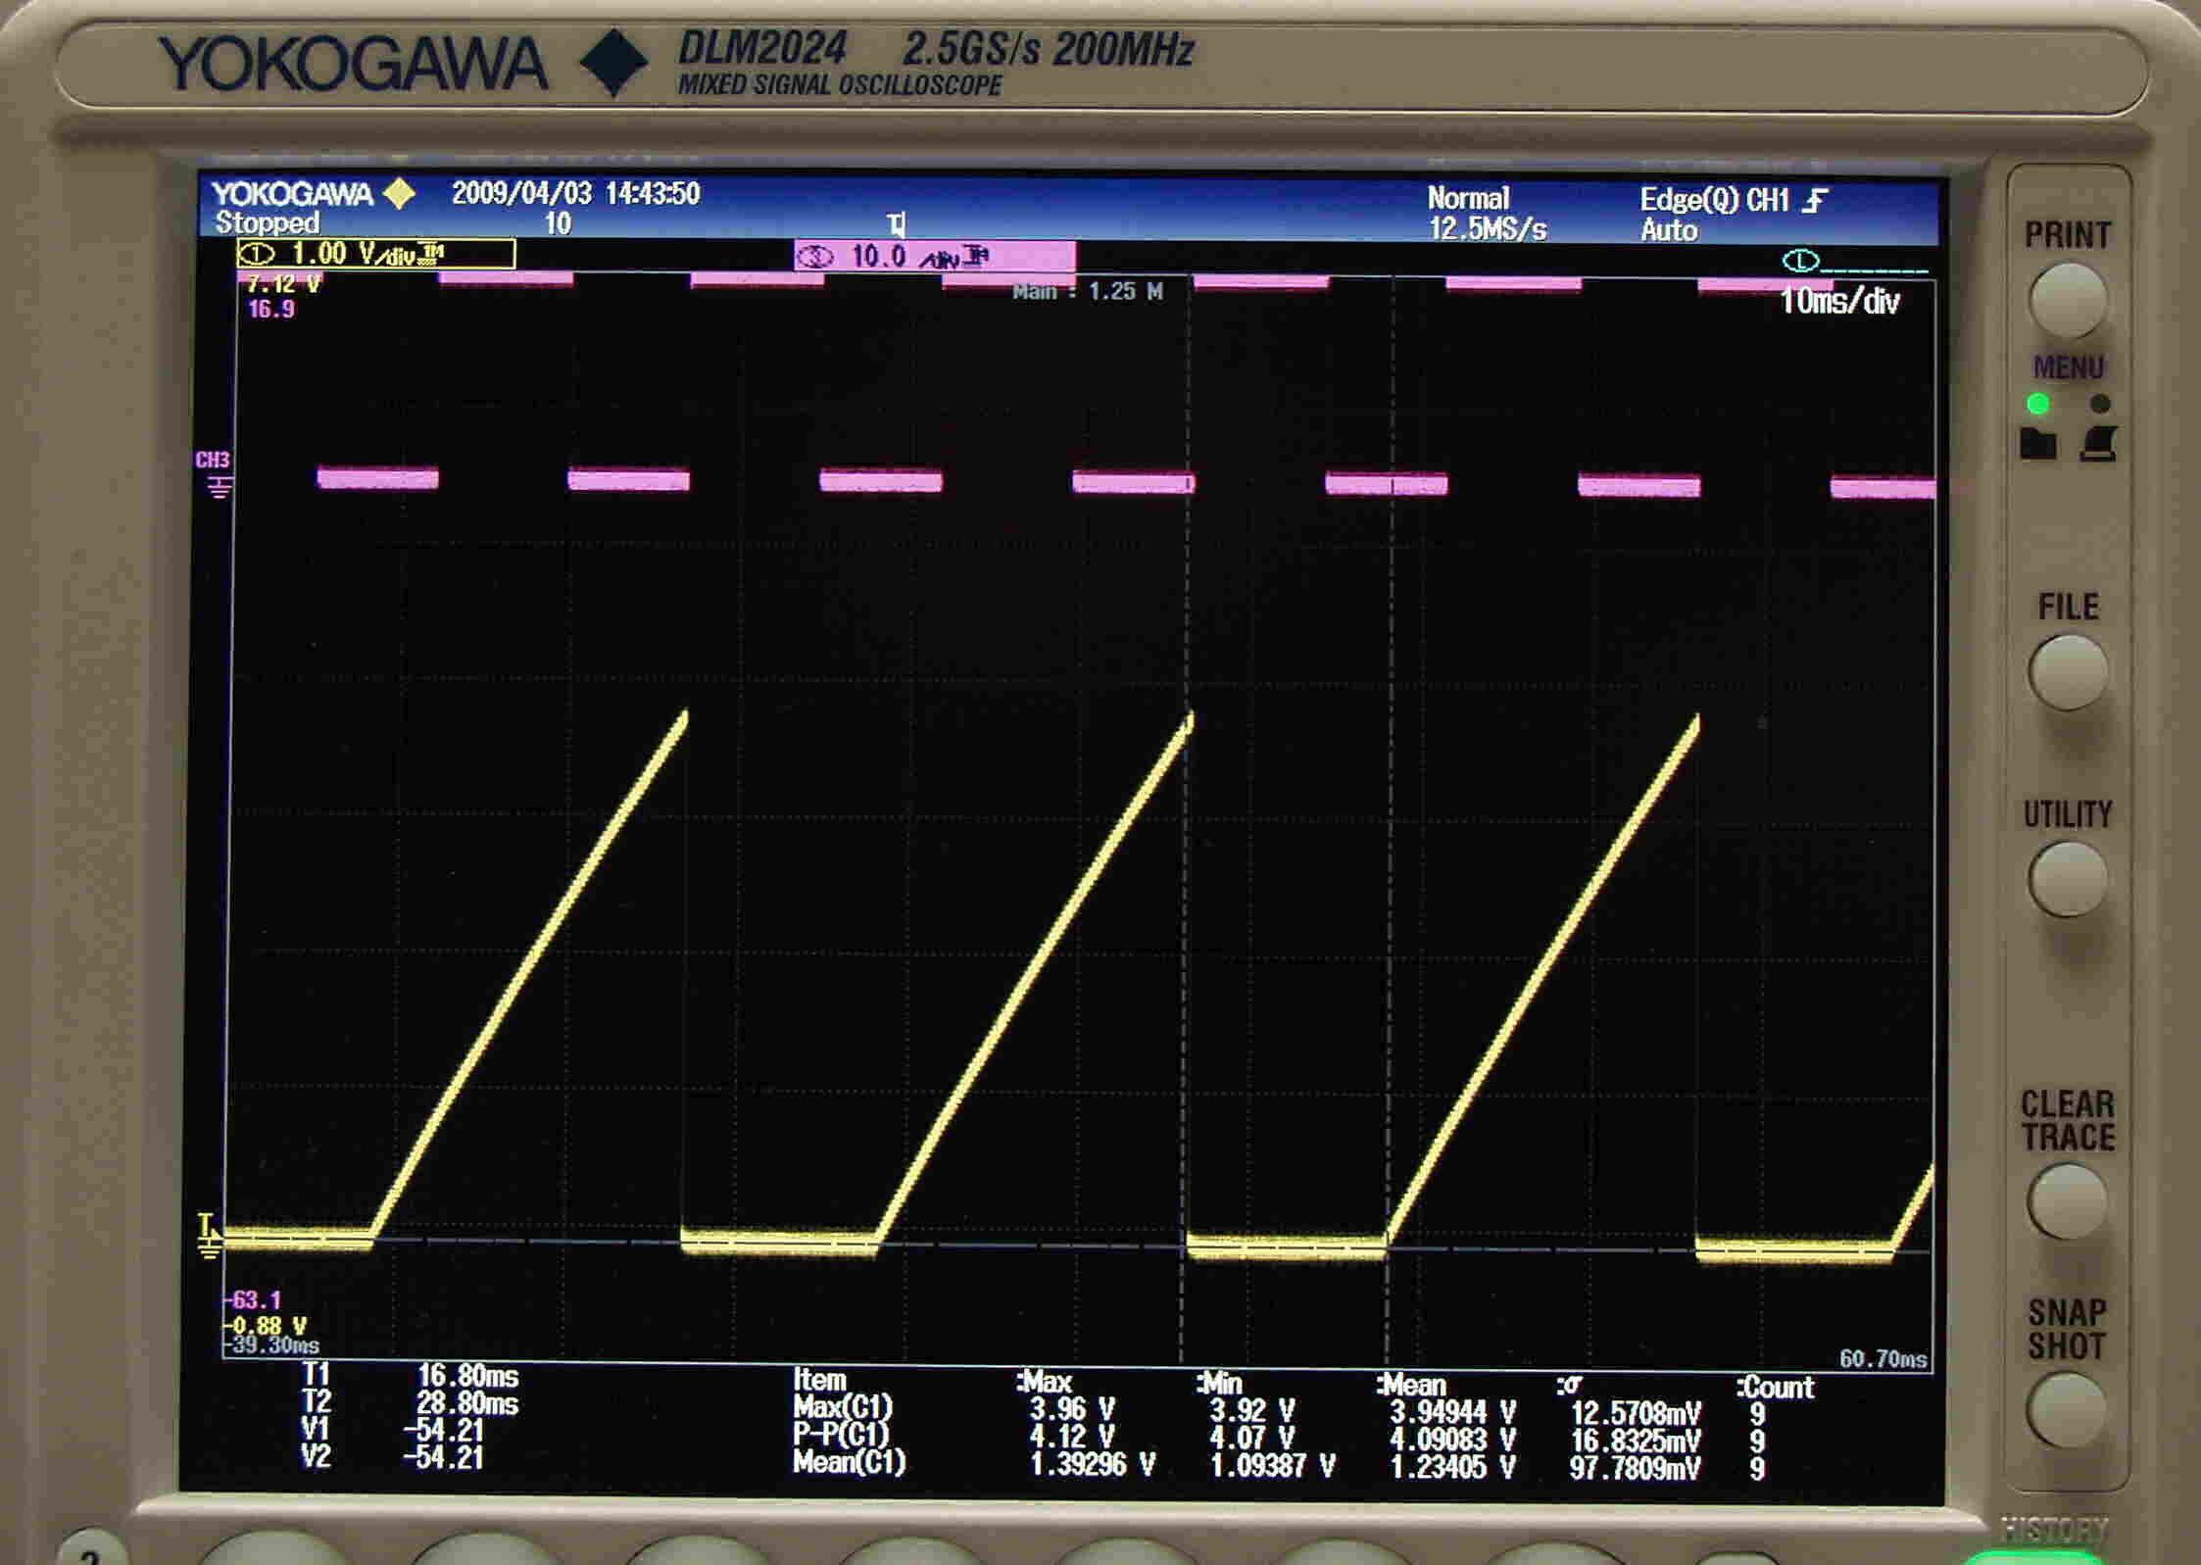Select the CH1 1.00 V/div scale box

(x=376, y=255)
